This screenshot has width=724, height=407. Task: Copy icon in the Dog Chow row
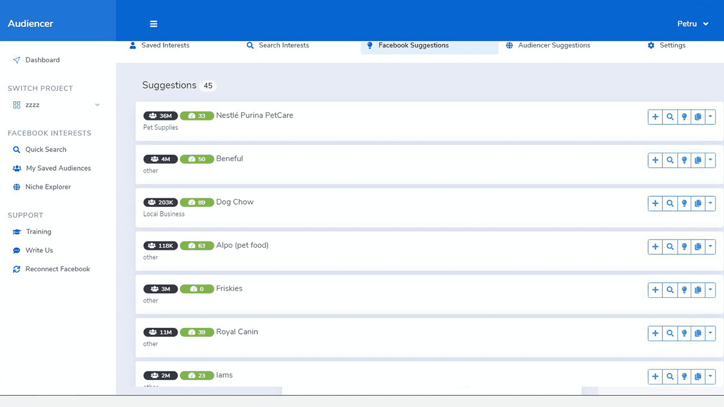pyautogui.click(x=697, y=203)
